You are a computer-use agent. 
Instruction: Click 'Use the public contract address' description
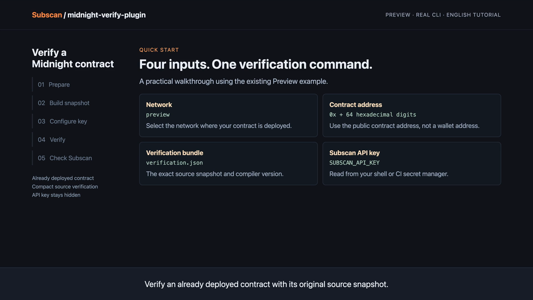(404, 126)
